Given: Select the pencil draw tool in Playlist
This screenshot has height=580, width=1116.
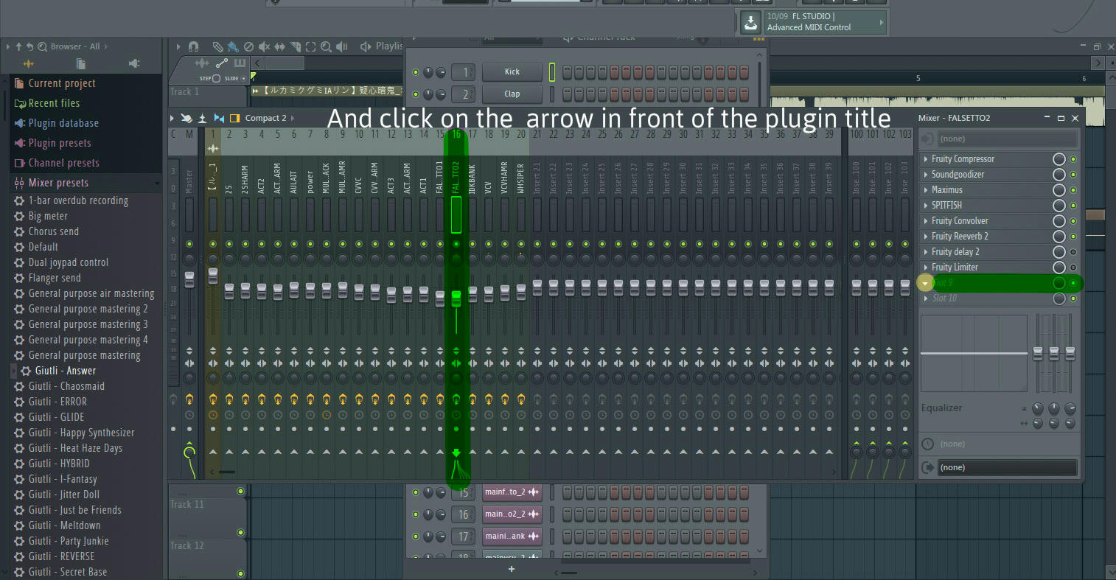Looking at the screenshot, I should [x=217, y=46].
